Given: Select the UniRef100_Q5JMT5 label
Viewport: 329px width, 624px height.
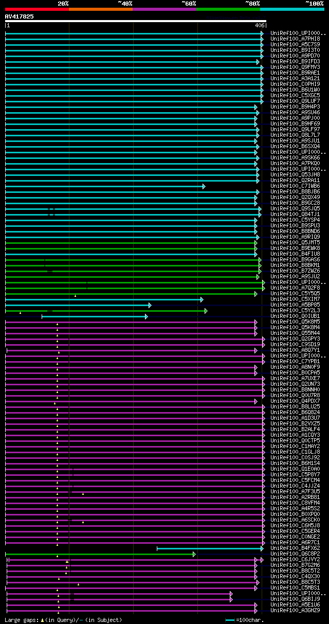Looking at the screenshot, I should point(296,242).
